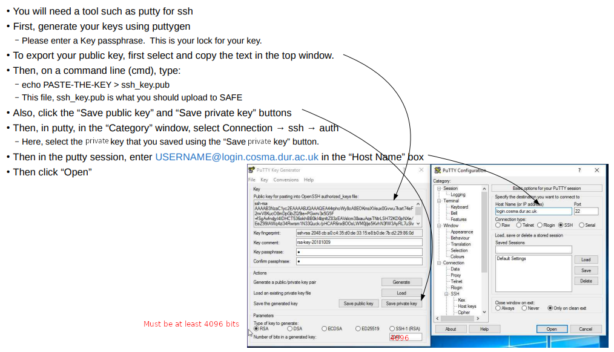Click the Number of bits field

(x=406, y=337)
